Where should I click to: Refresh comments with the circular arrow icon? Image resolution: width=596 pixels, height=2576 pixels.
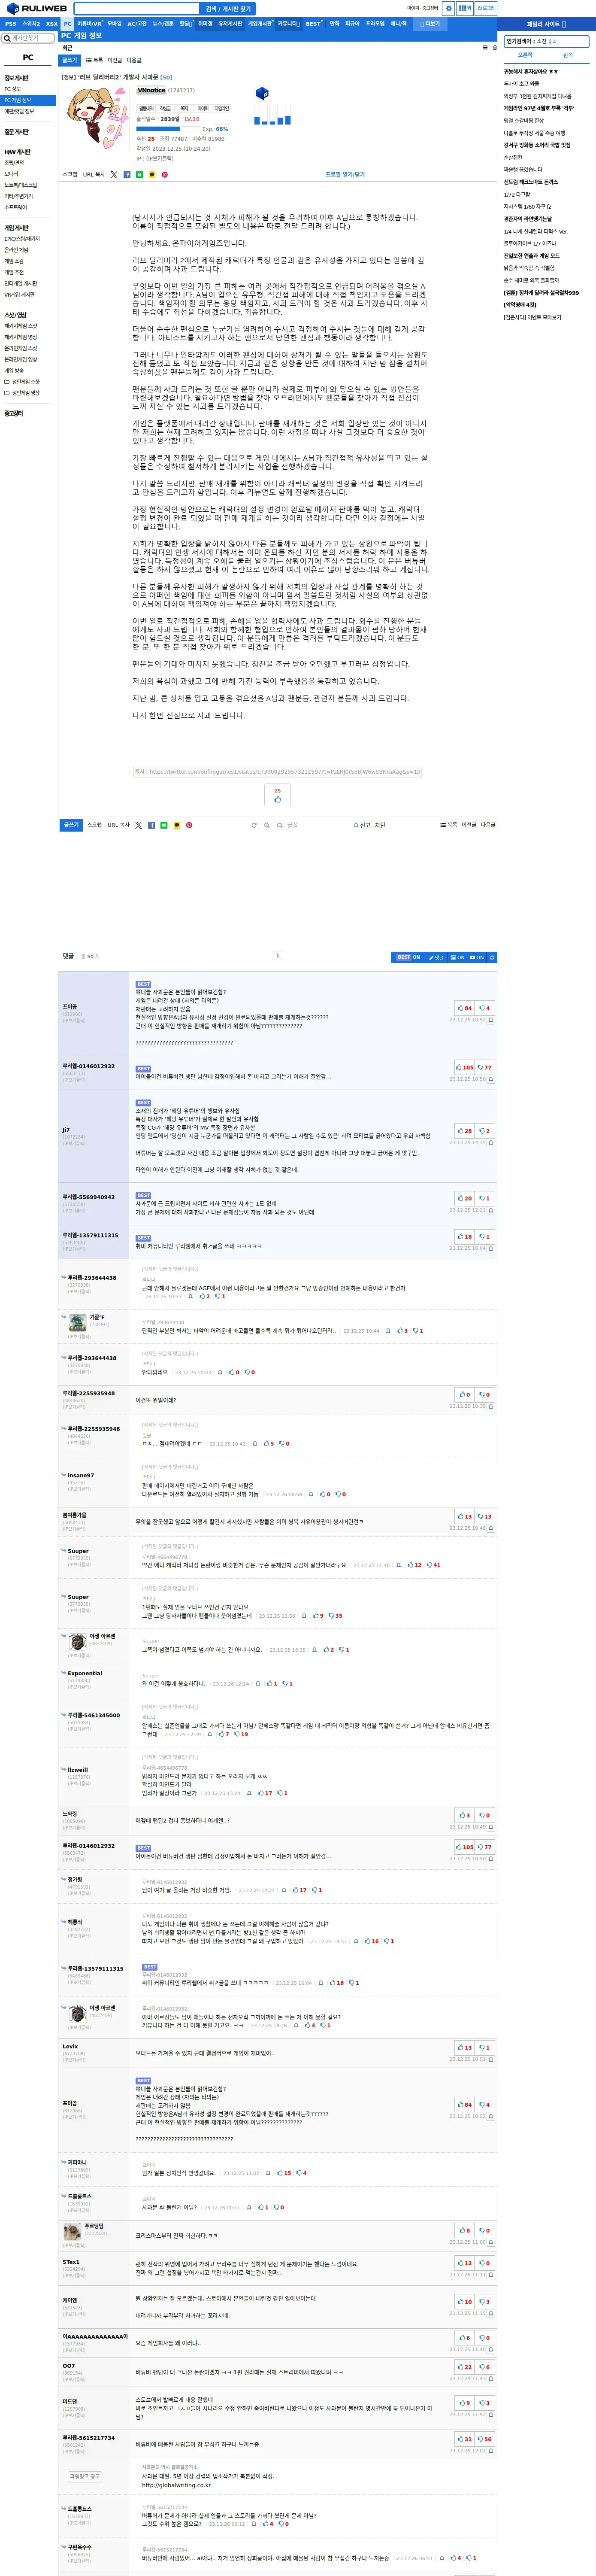(x=492, y=957)
